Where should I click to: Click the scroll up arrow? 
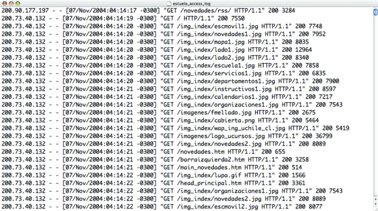376,200
